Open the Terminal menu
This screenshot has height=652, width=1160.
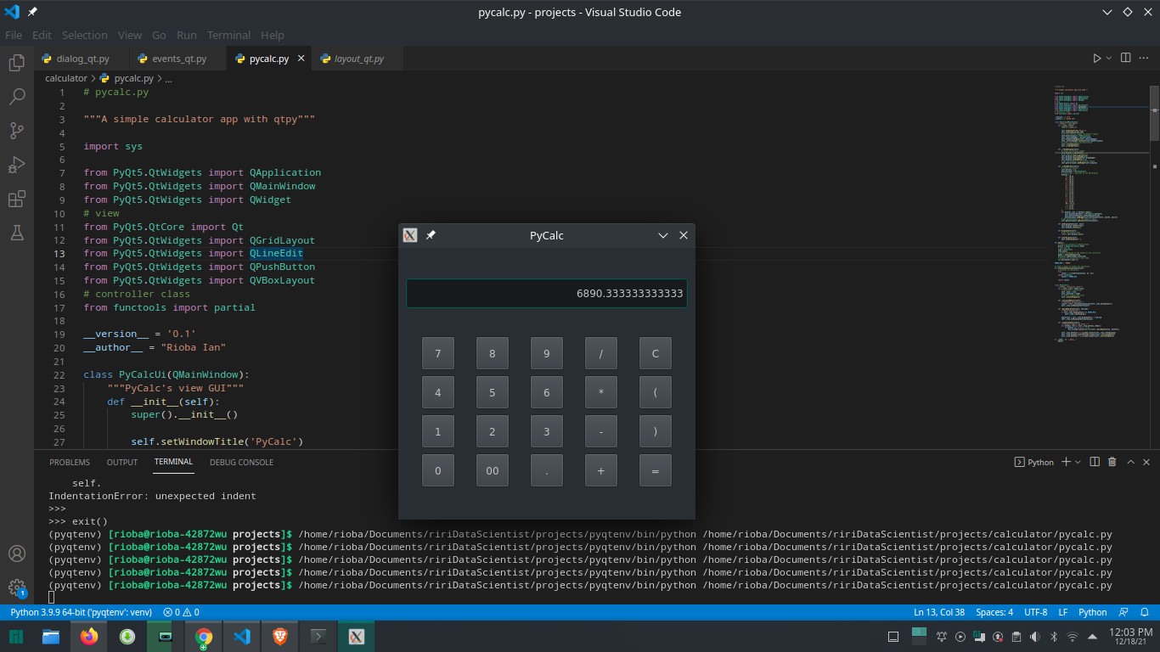228,35
